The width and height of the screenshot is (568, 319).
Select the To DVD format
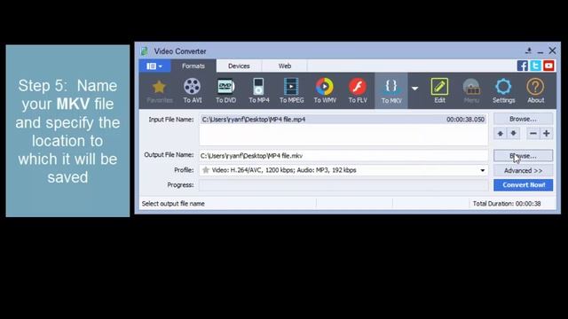coord(225,91)
